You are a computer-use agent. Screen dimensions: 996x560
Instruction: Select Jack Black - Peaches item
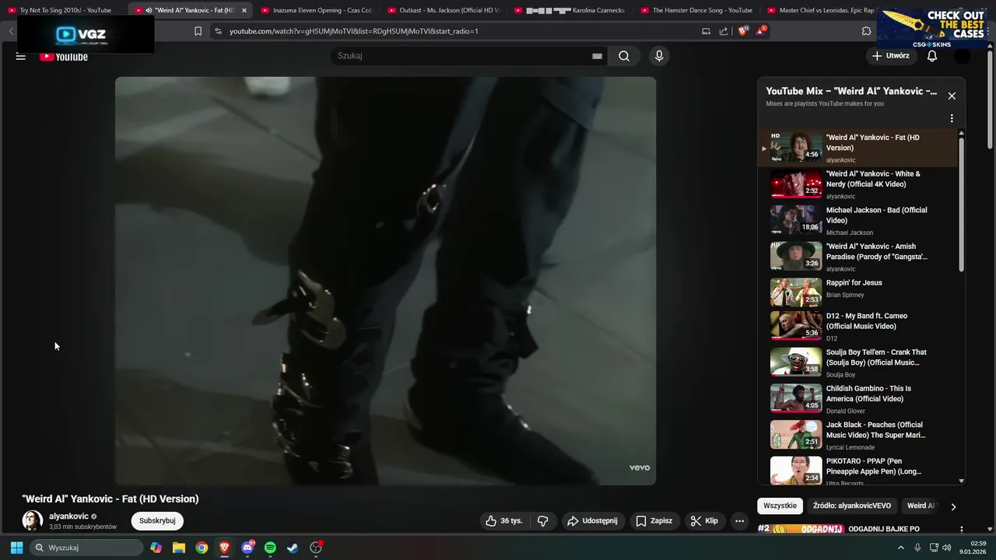(x=857, y=436)
